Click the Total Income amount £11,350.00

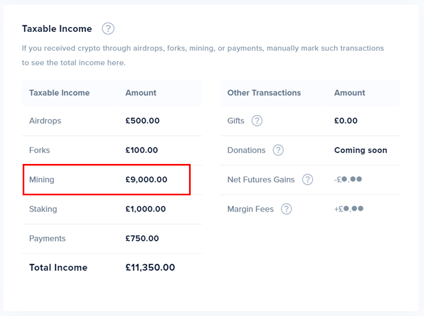150,267
